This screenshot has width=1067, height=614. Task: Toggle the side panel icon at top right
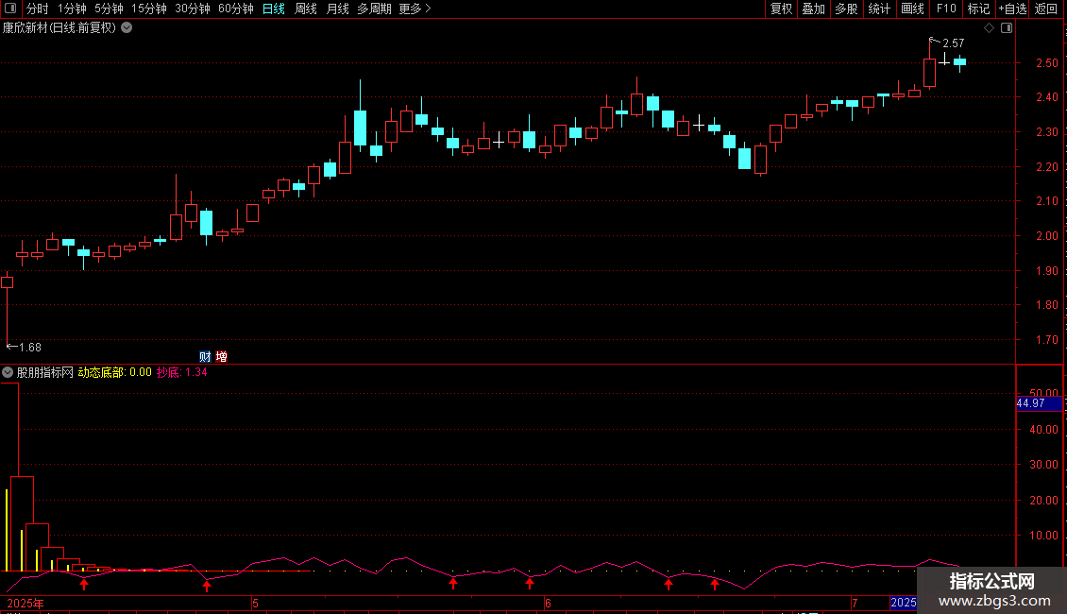pyautogui.click(x=1007, y=28)
